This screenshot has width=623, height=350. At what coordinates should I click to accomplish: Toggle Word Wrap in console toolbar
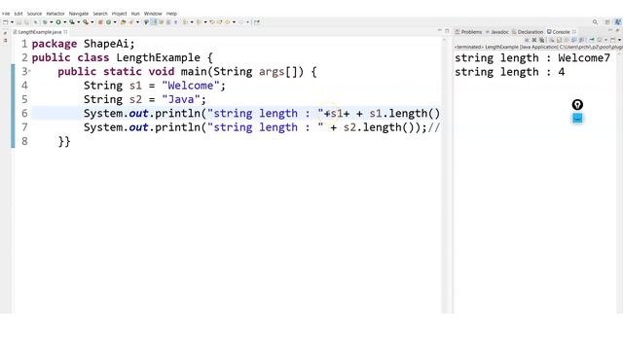[x=566, y=40]
